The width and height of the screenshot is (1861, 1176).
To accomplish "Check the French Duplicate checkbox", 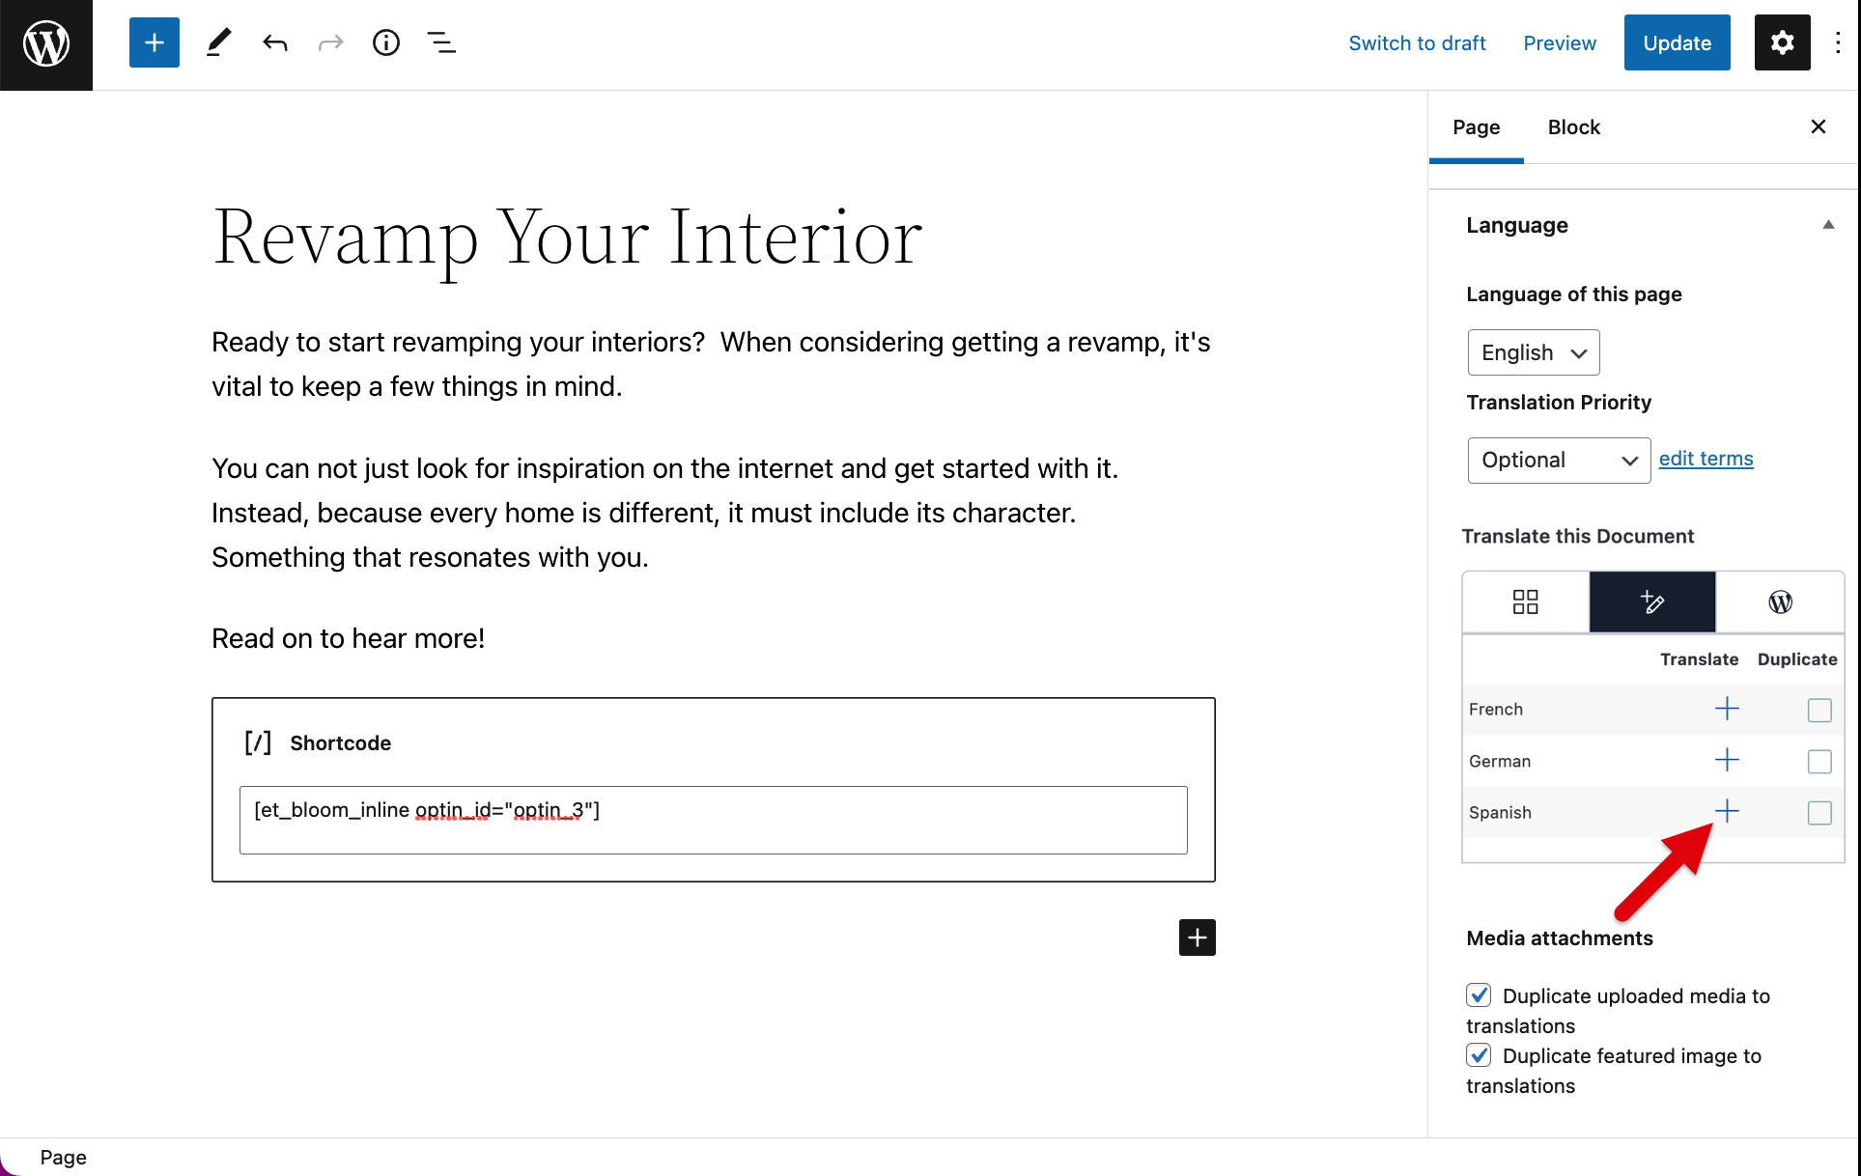I will coord(1819,710).
